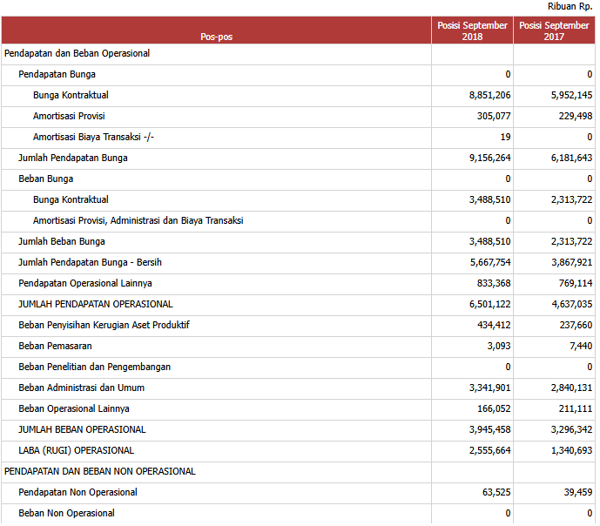This screenshot has height=526, width=600.
Task: Select the "Amortisasi Biaya Transaksi -/-" row label
Action: [94, 137]
